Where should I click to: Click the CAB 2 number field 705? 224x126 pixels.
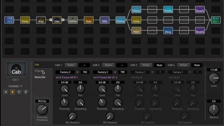click(x=122, y=72)
